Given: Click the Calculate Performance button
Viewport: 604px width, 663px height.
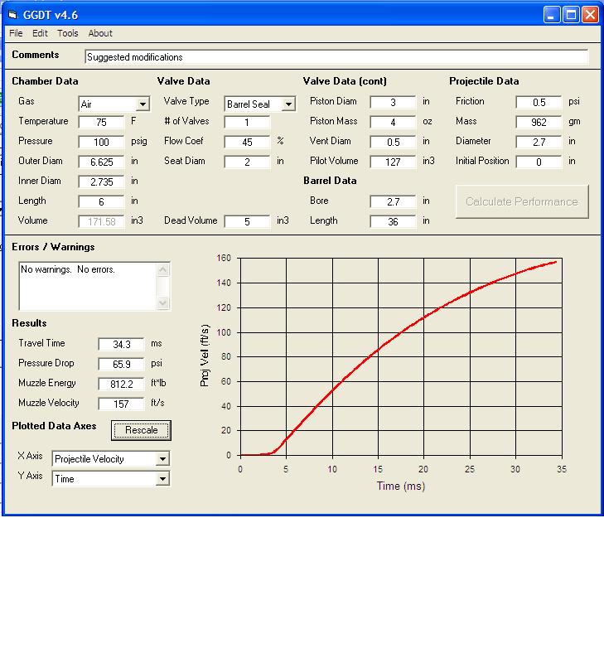Looking at the screenshot, I should pyautogui.click(x=521, y=201).
